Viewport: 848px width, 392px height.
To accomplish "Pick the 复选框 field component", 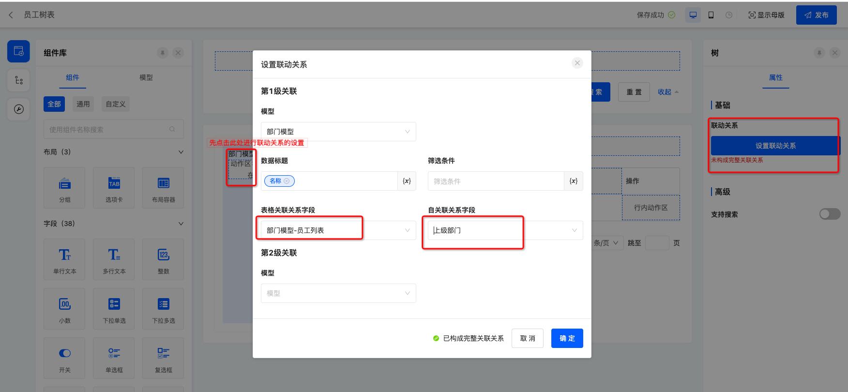I will coord(163,358).
